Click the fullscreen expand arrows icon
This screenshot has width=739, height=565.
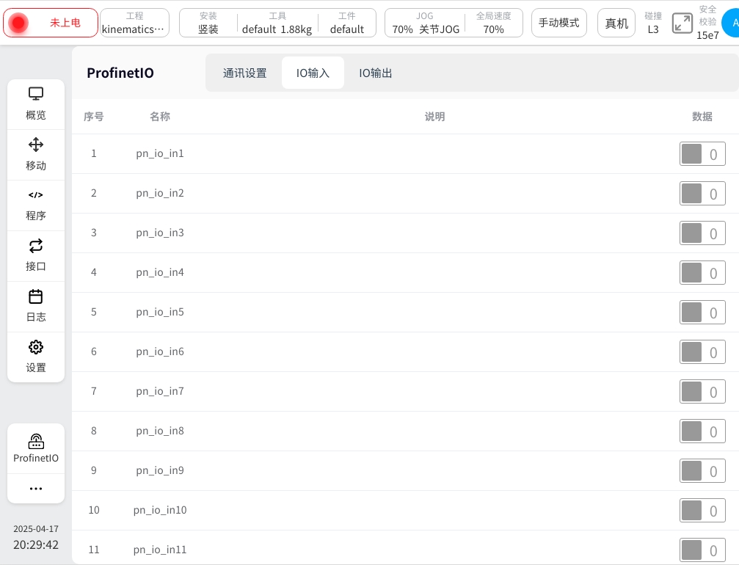pyautogui.click(x=682, y=23)
